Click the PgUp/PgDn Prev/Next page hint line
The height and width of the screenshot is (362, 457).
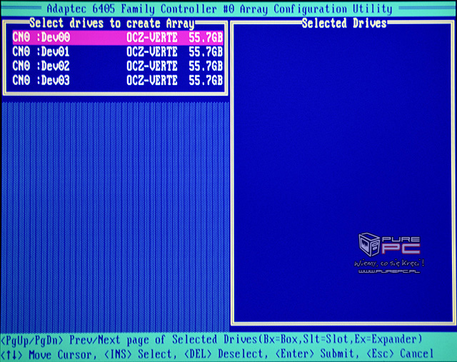[211, 340]
